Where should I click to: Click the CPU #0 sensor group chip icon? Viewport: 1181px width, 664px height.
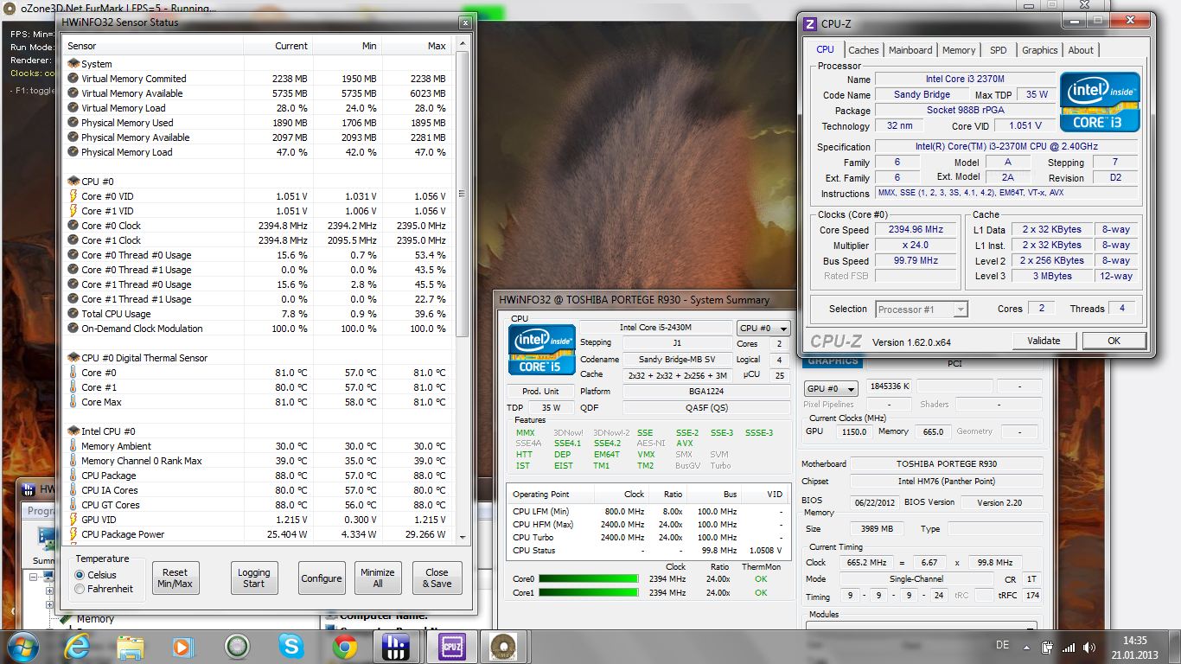pos(73,182)
